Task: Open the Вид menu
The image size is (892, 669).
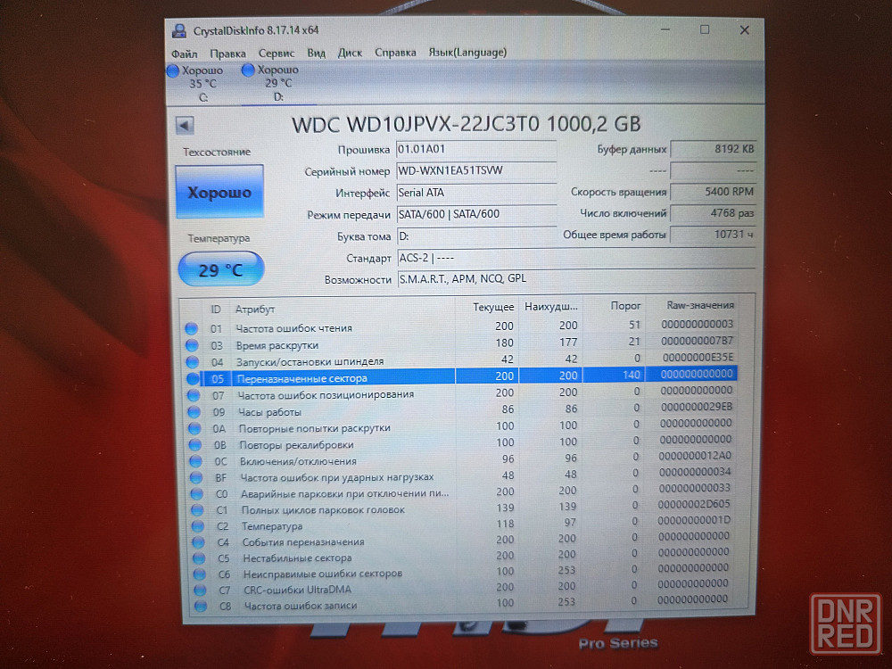Action: click(x=317, y=53)
